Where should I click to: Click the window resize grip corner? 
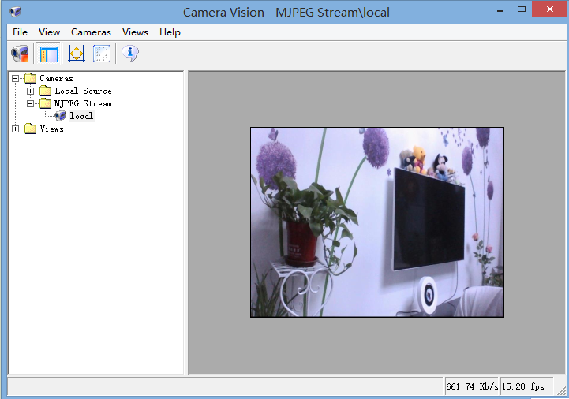pos(562,390)
